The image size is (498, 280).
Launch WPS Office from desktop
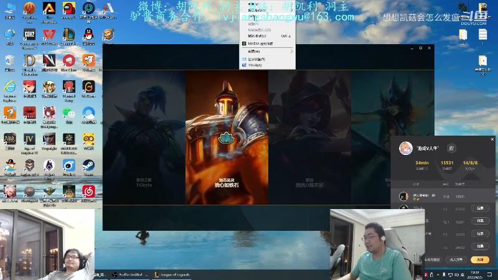(49, 37)
